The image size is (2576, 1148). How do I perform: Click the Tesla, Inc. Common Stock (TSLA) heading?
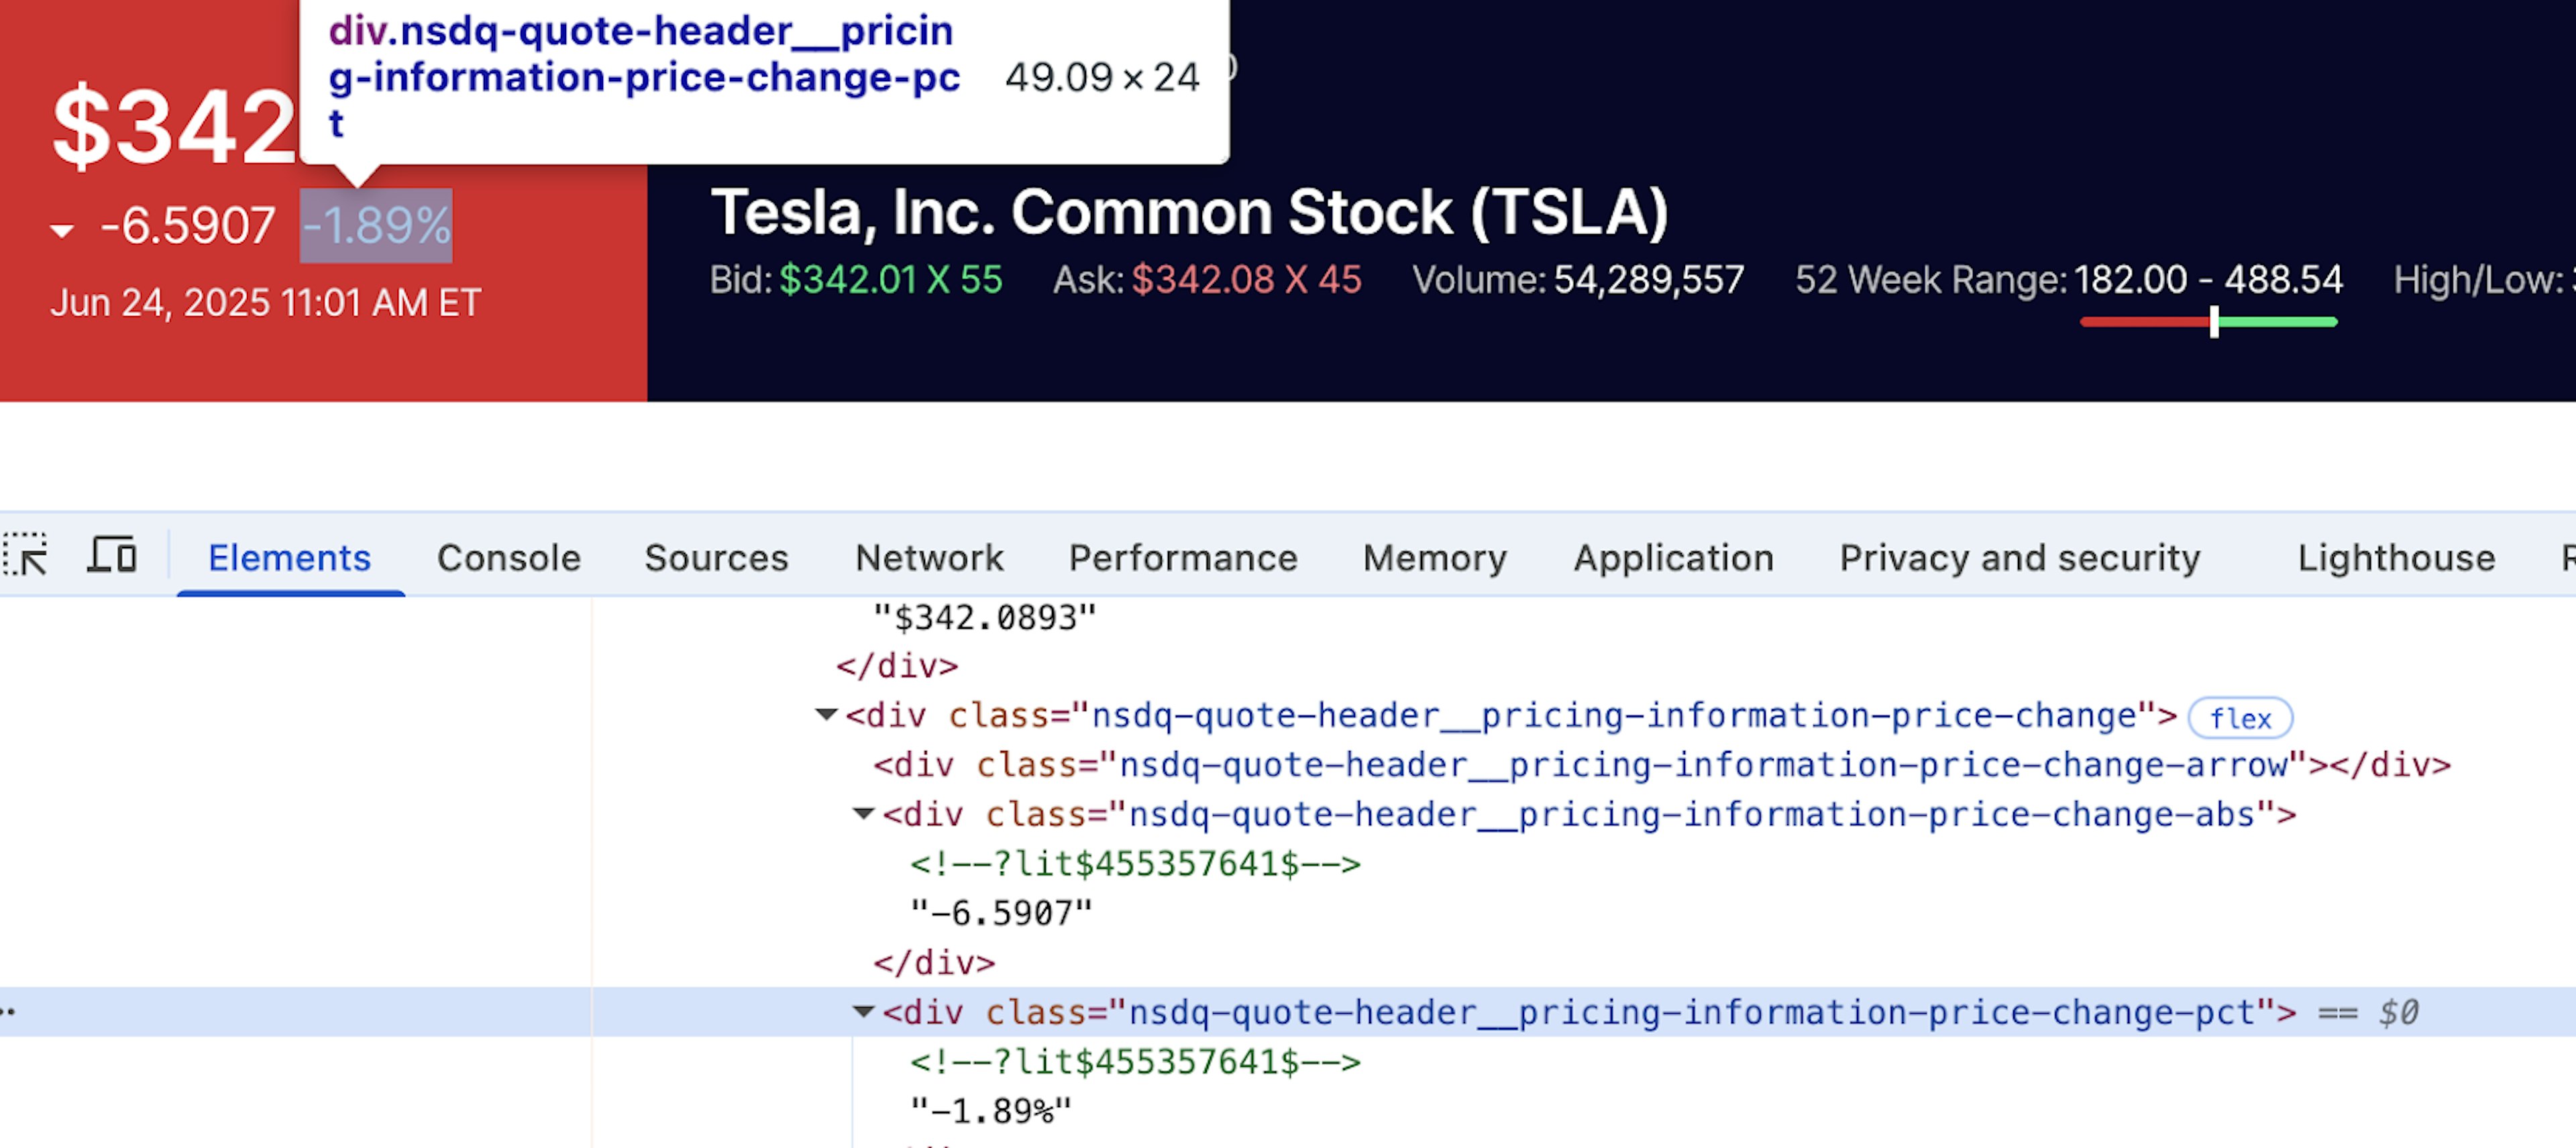(1189, 212)
